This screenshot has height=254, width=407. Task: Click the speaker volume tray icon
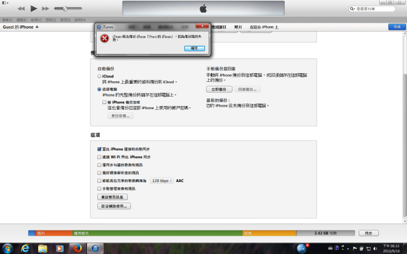(x=375, y=248)
